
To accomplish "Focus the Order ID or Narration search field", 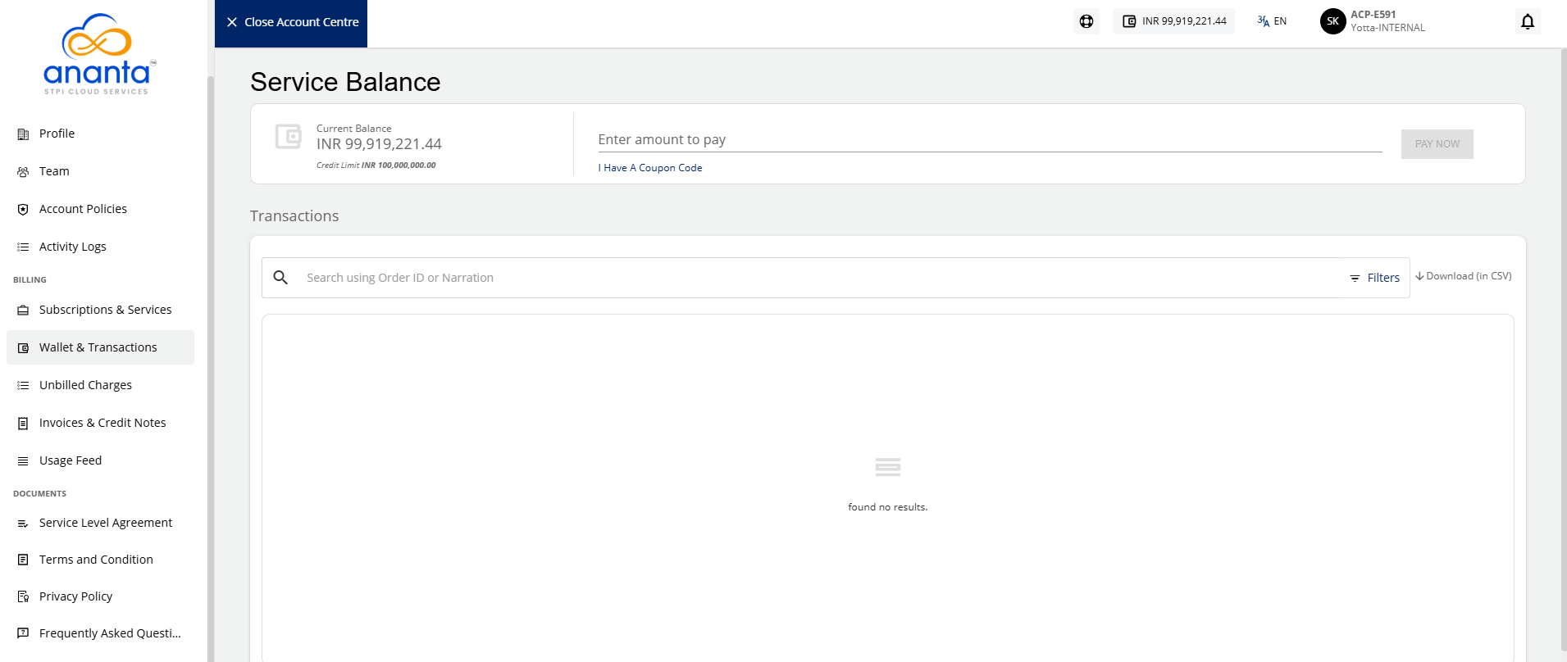I will (820, 278).
